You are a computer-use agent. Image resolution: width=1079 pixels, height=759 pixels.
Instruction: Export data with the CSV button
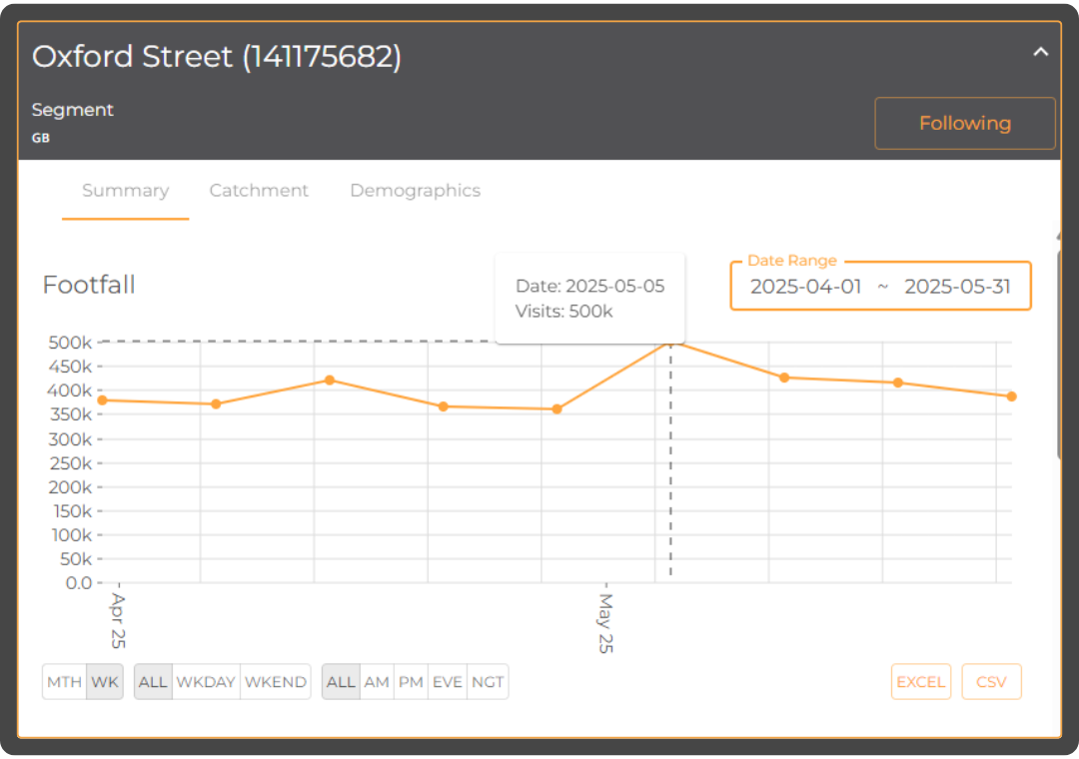[991, 682]
